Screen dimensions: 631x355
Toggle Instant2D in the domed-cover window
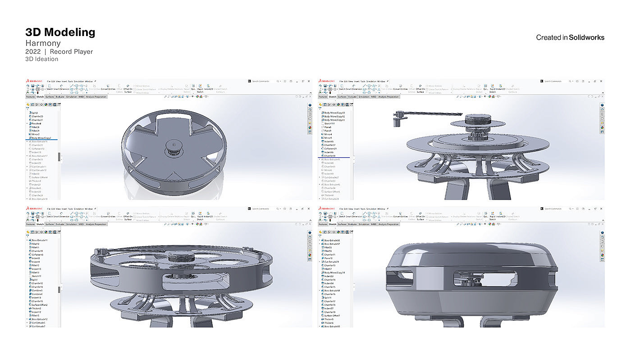tap(501, 214)
